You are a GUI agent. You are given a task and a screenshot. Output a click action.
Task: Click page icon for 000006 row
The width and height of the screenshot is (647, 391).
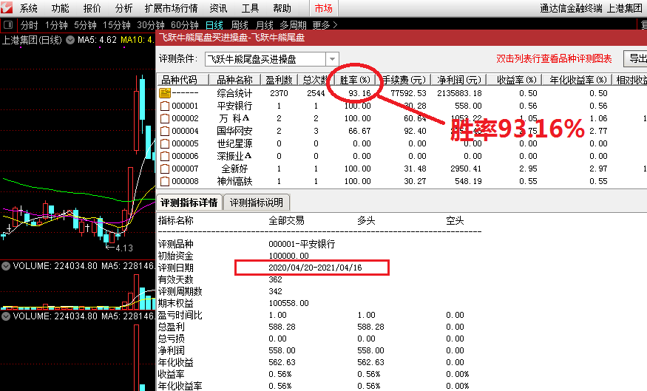(165, 156)
